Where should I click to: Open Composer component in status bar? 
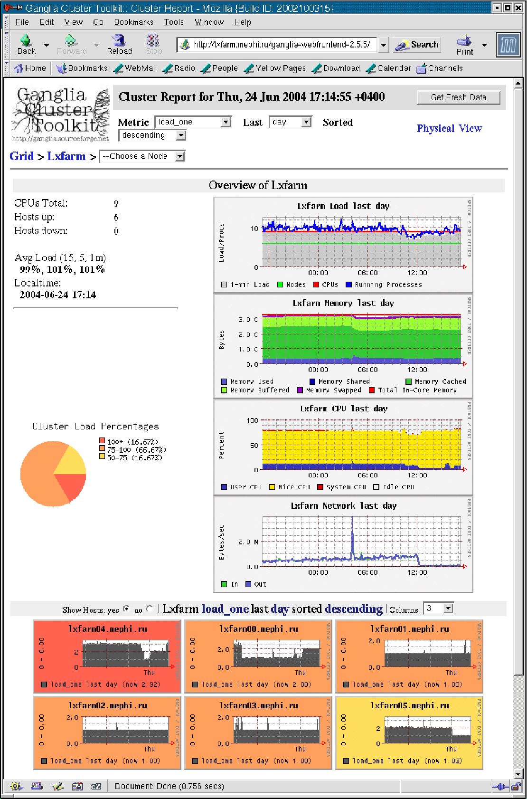pos(57,786)
